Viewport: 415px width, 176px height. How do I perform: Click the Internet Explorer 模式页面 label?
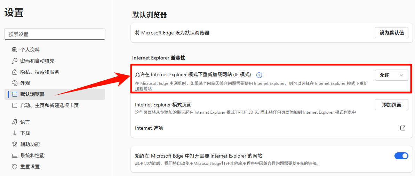click(163, 105)
